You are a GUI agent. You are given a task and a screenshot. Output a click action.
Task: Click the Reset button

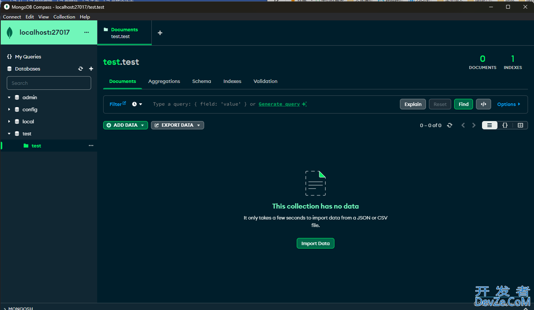click(x=440, y=104)
